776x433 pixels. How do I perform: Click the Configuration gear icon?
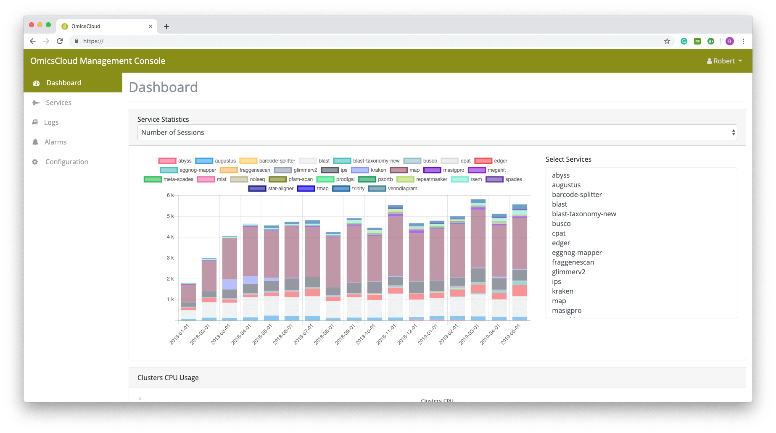point(35,162)
